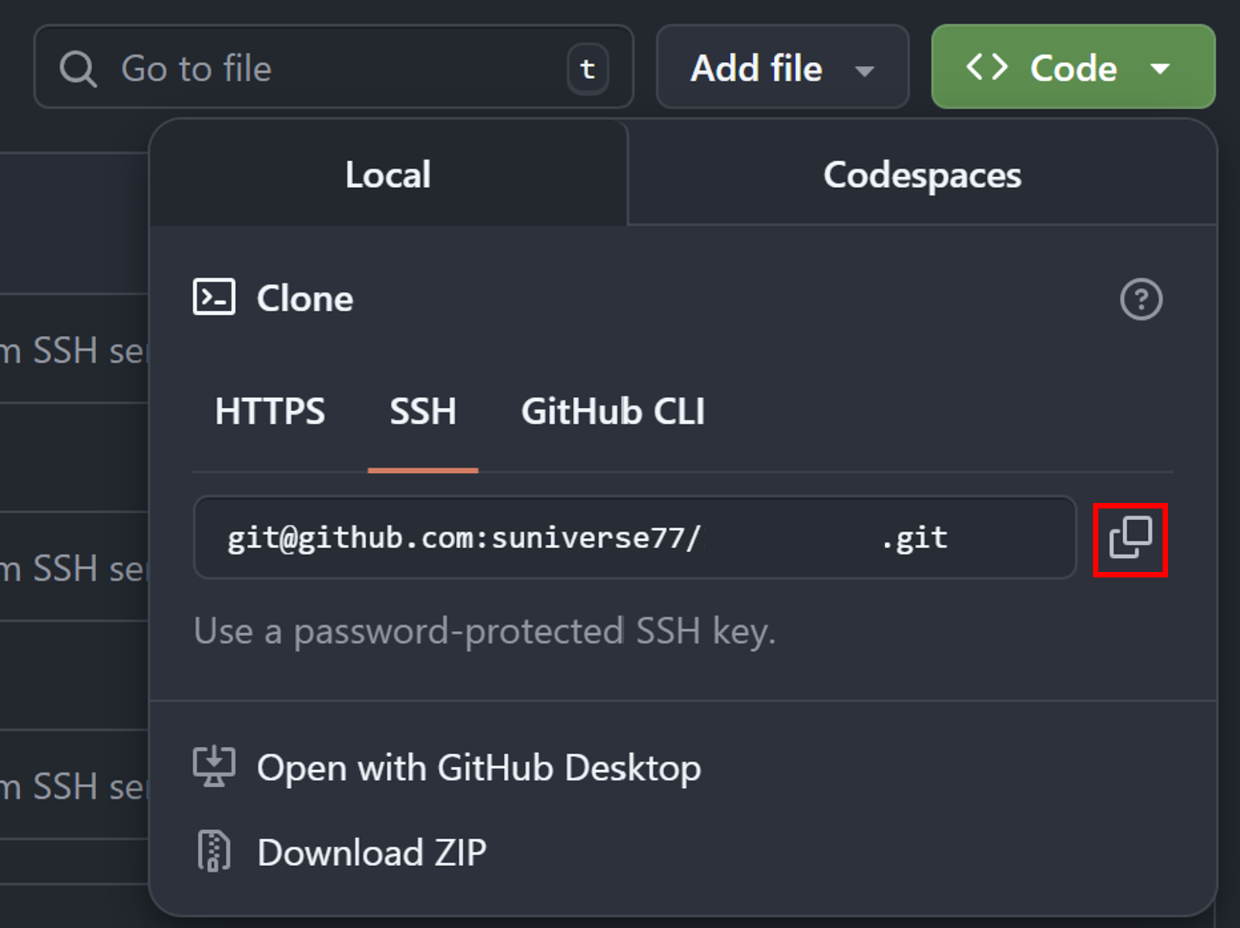Click the SSH clone URL text field

(x=635, y=537)
